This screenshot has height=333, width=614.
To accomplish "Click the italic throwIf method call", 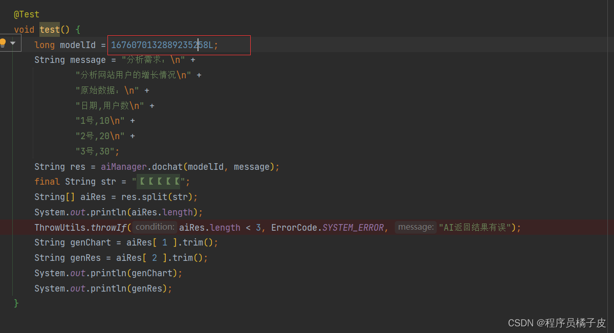I will pyautogui.click(x=108, y=228).
